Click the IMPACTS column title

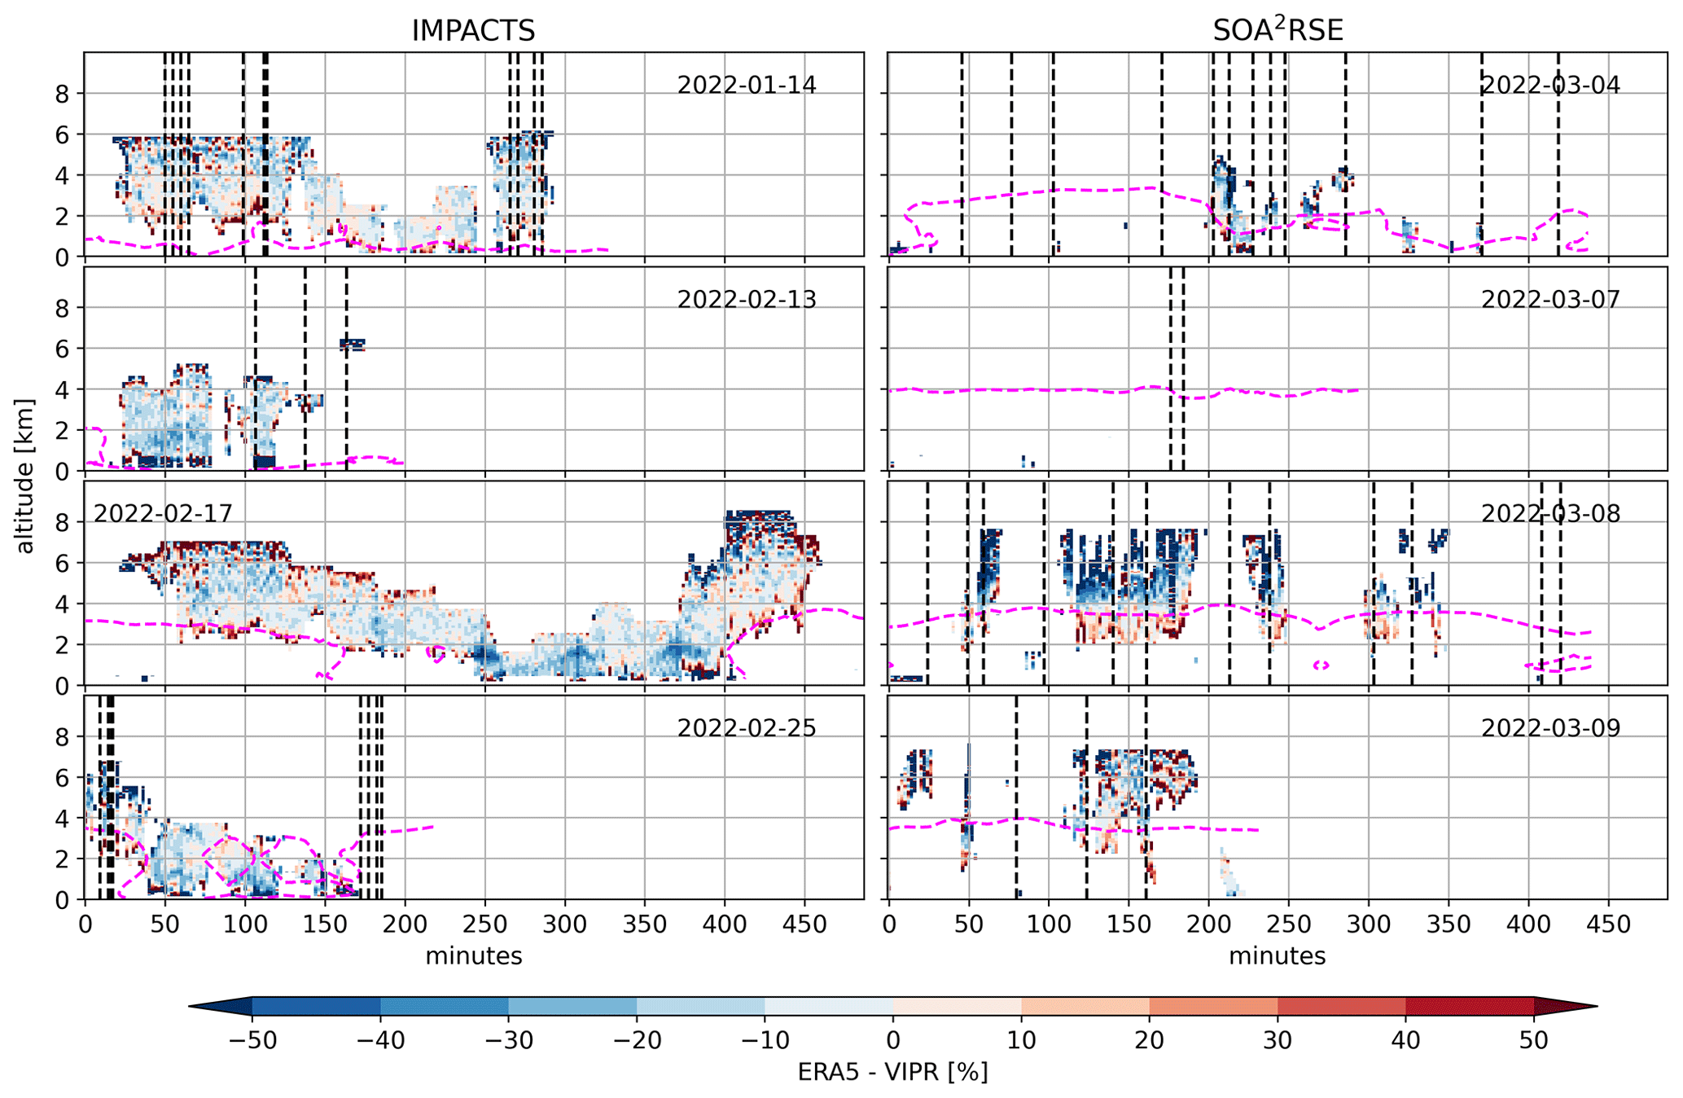pyautogui.click(x=473, y=31)
